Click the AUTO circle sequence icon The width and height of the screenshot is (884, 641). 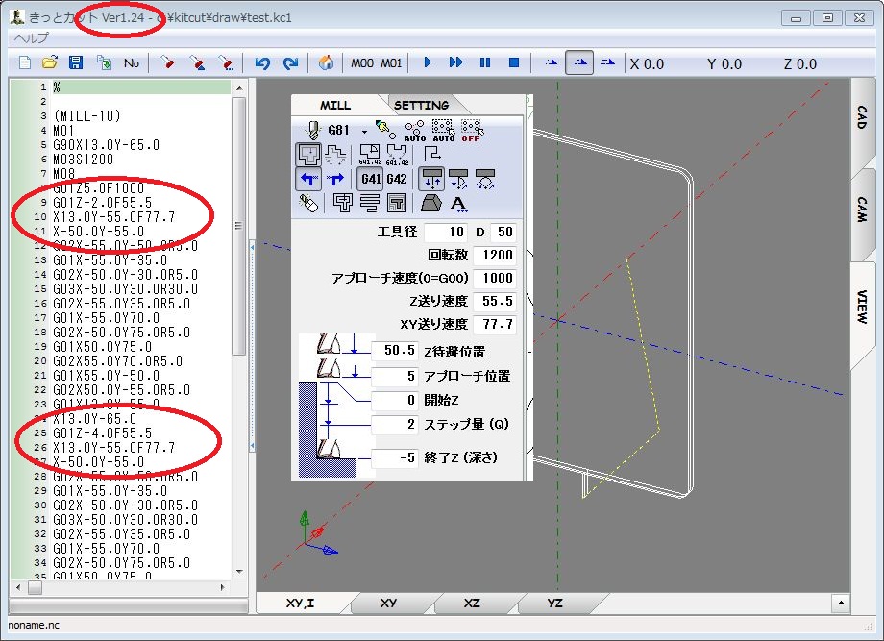click(x=414, y=131)
